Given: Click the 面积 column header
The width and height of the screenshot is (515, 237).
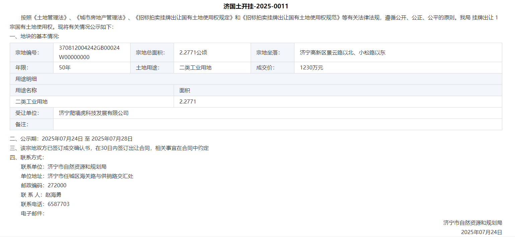Looking at the screenshot, I should pos(338,90).
